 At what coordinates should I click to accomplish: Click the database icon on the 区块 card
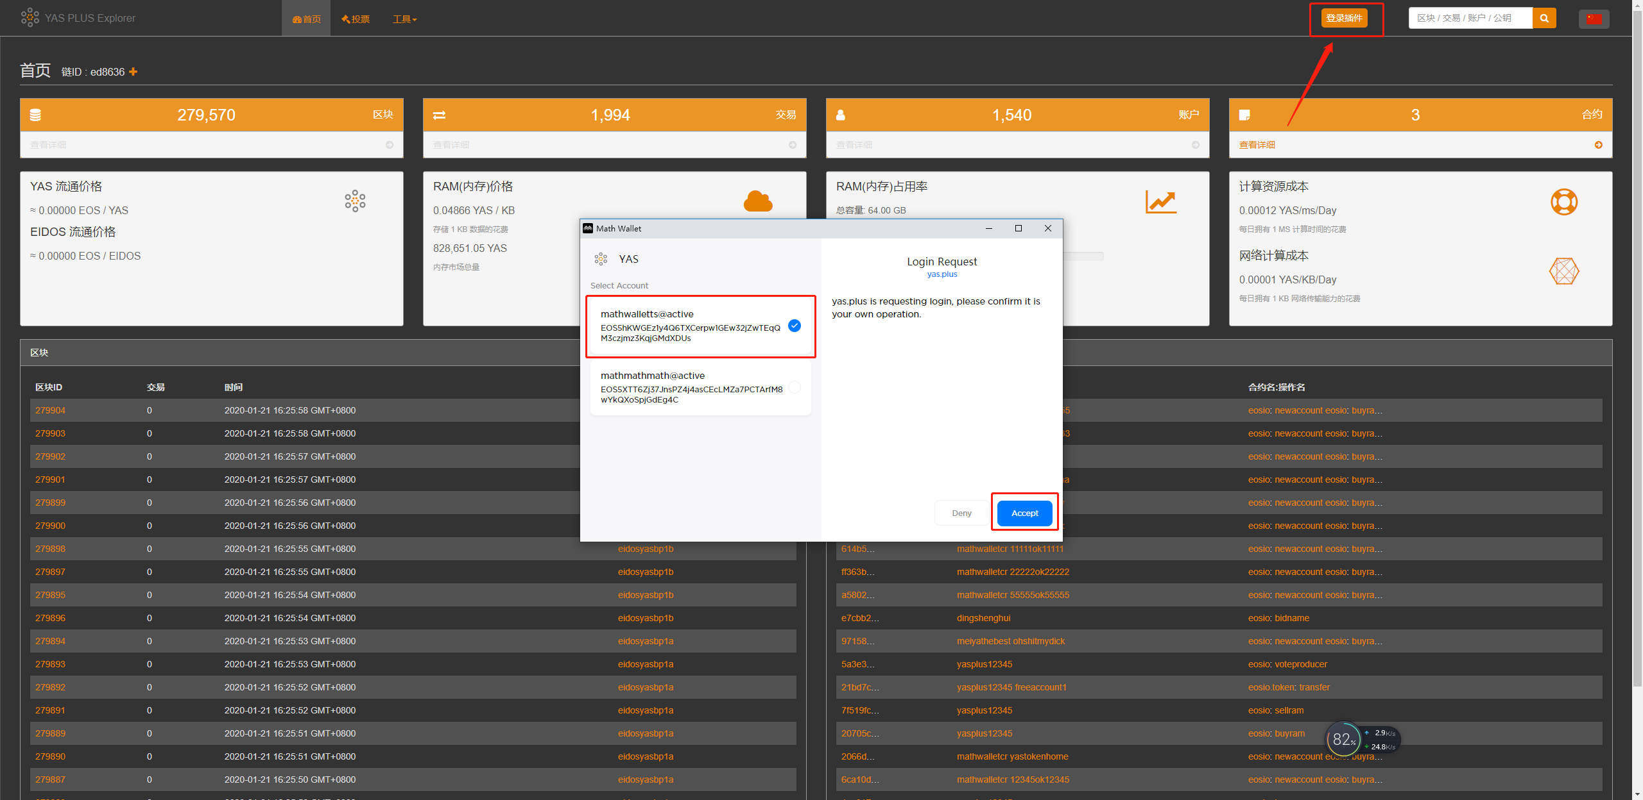point(35,115)
